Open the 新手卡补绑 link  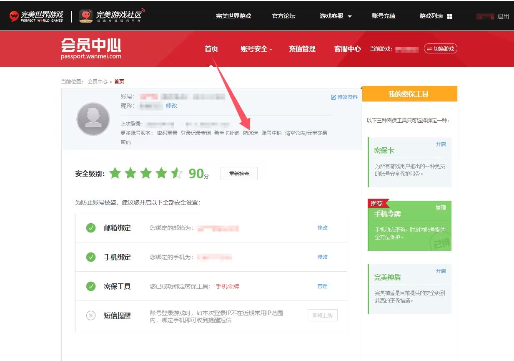[227, 133]
